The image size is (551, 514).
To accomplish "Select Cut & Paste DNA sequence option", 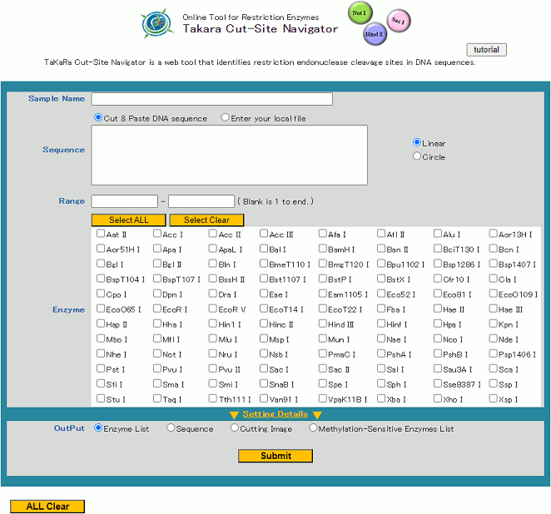I will [98, 117].
